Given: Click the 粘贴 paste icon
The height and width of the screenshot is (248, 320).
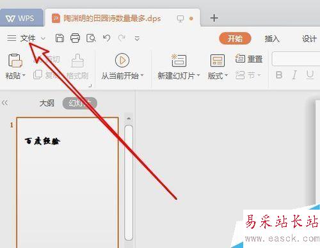Looking at the screenshot, I should pos(15,61).
